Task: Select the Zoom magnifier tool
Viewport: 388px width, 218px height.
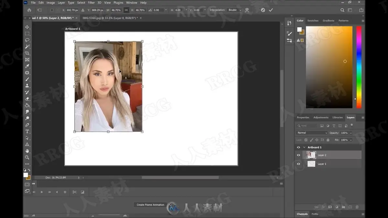Action: click(27, 157)
